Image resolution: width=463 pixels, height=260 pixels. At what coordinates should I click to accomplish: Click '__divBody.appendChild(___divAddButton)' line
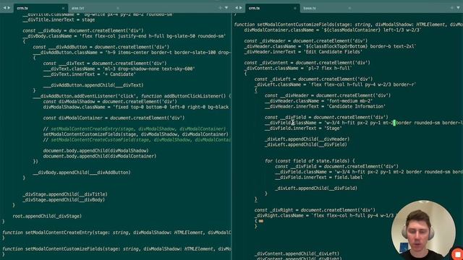(x=82, y=173)
